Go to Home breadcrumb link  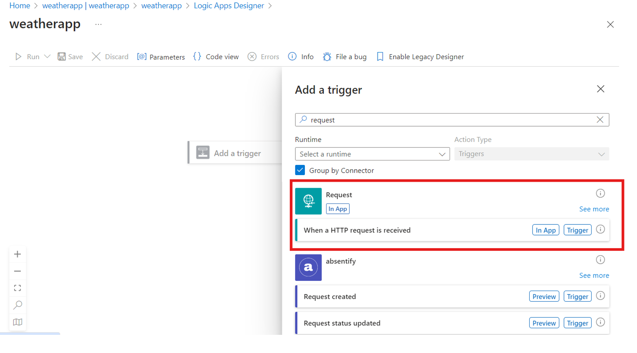click(x=20, y=6)
